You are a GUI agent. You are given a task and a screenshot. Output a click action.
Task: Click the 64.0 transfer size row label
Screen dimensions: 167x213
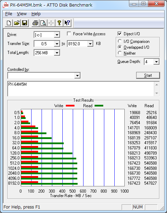[x=16, y=148]
